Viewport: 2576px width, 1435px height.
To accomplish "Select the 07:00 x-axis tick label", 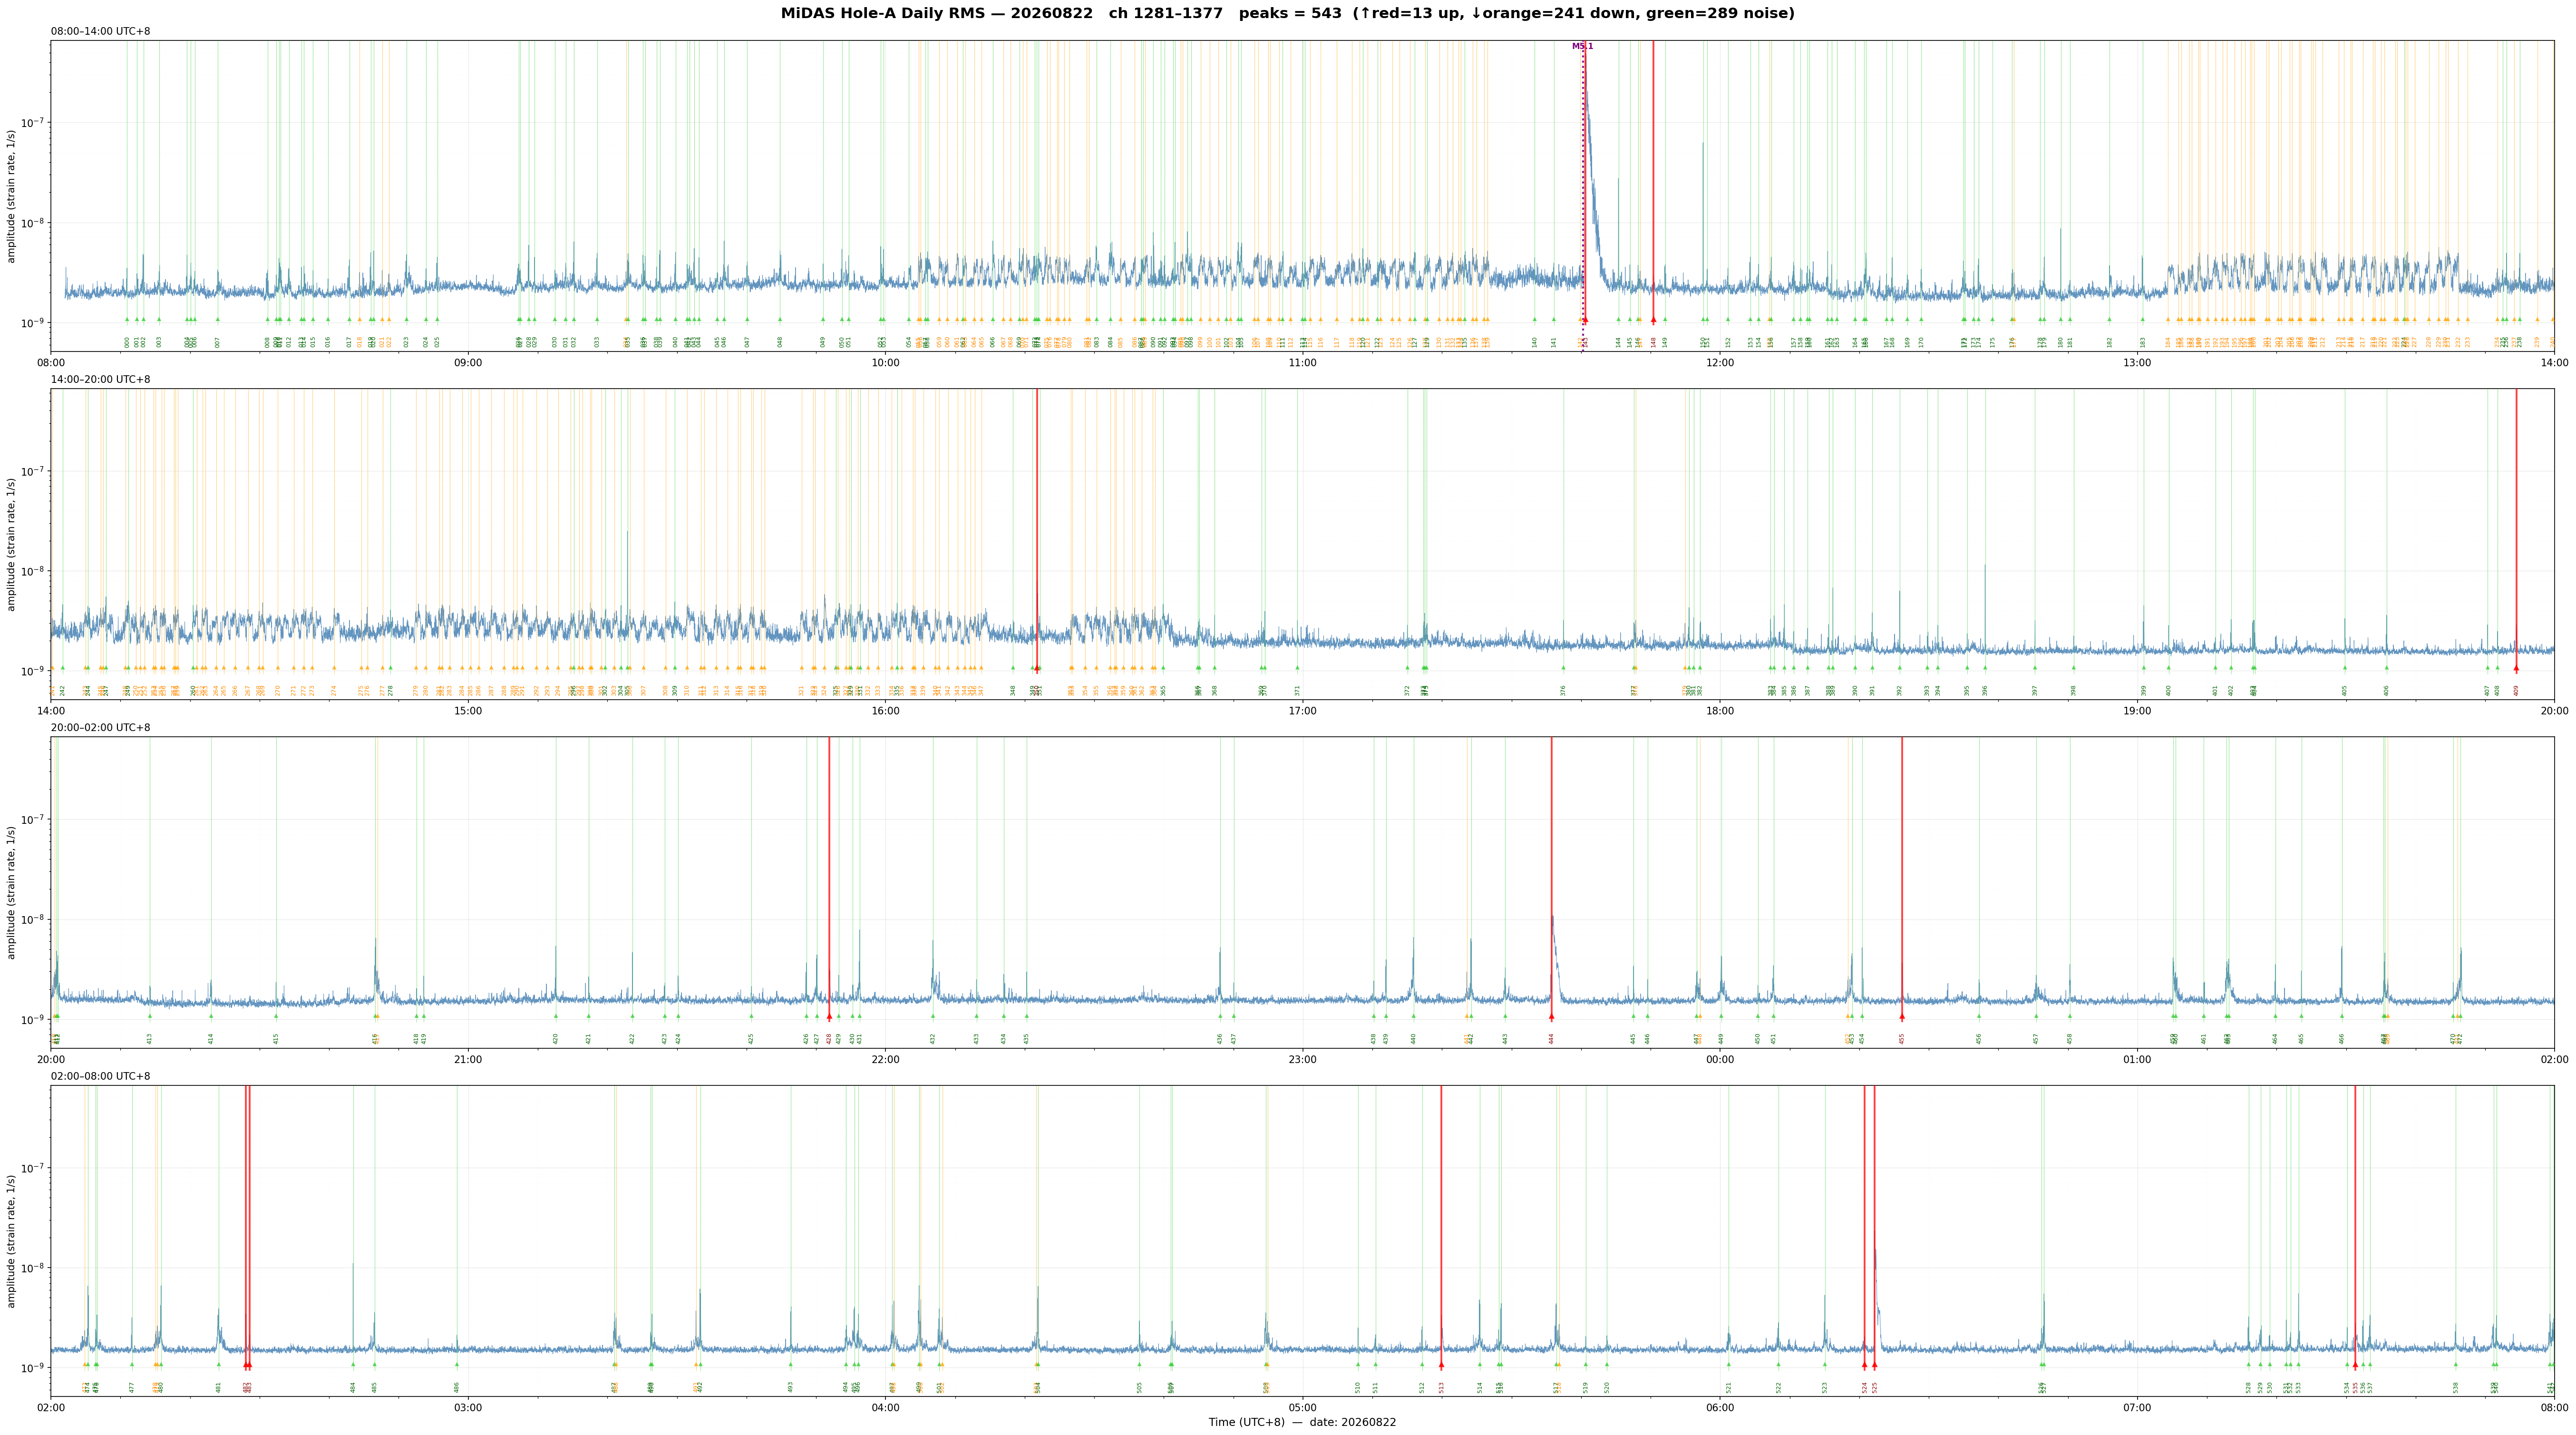I will (2137, 1408).
